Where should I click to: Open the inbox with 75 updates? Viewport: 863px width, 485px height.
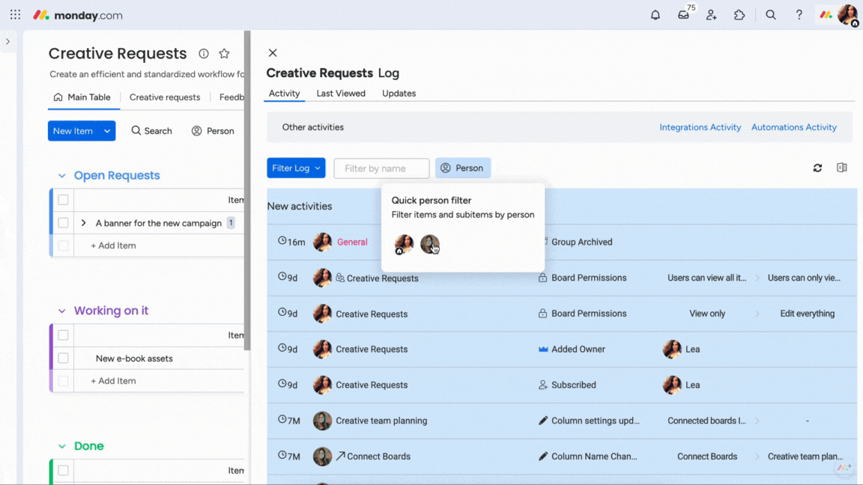pos(682,14)
